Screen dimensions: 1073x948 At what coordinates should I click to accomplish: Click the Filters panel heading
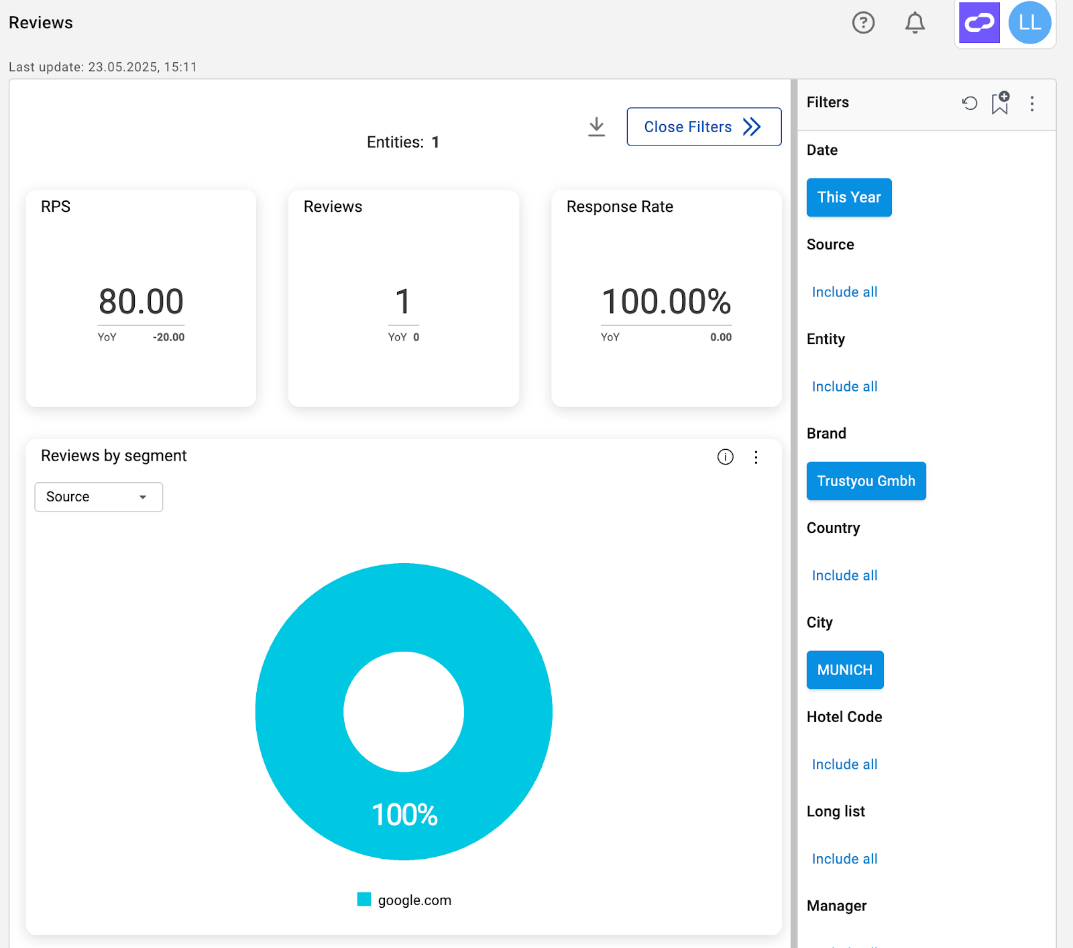(828, 103)
